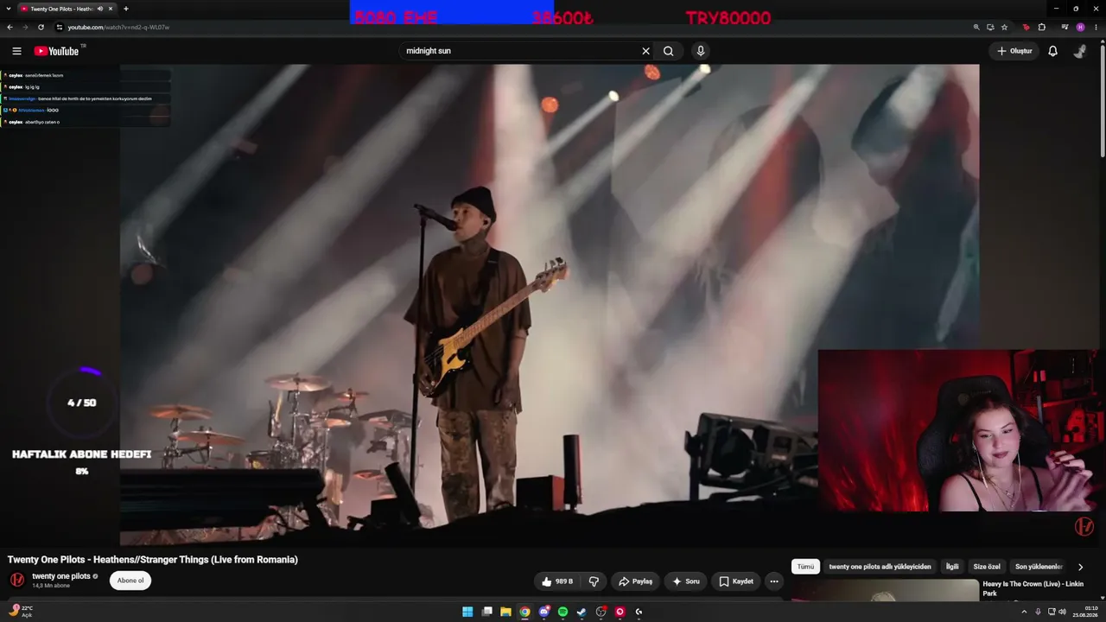Open Discord from the taskbar
1106x622 pixels.
click(543, 612)
